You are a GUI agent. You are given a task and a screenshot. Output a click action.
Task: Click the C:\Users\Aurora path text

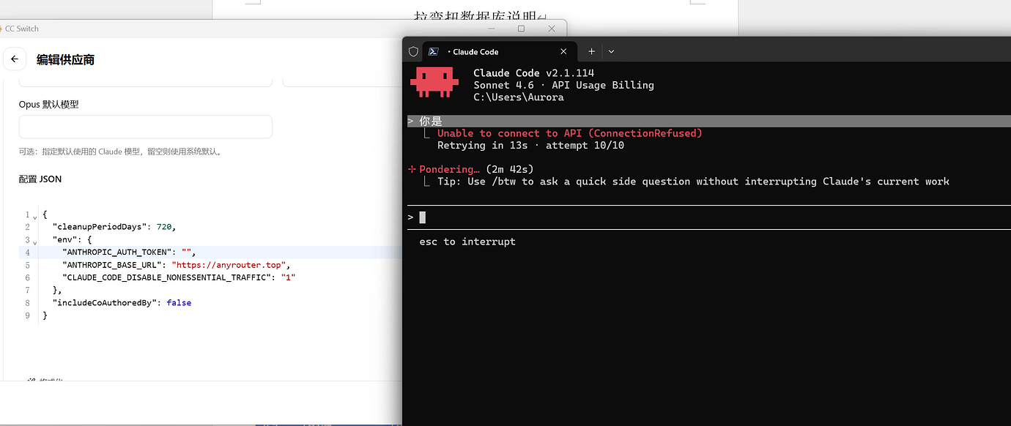click(519, 97)
